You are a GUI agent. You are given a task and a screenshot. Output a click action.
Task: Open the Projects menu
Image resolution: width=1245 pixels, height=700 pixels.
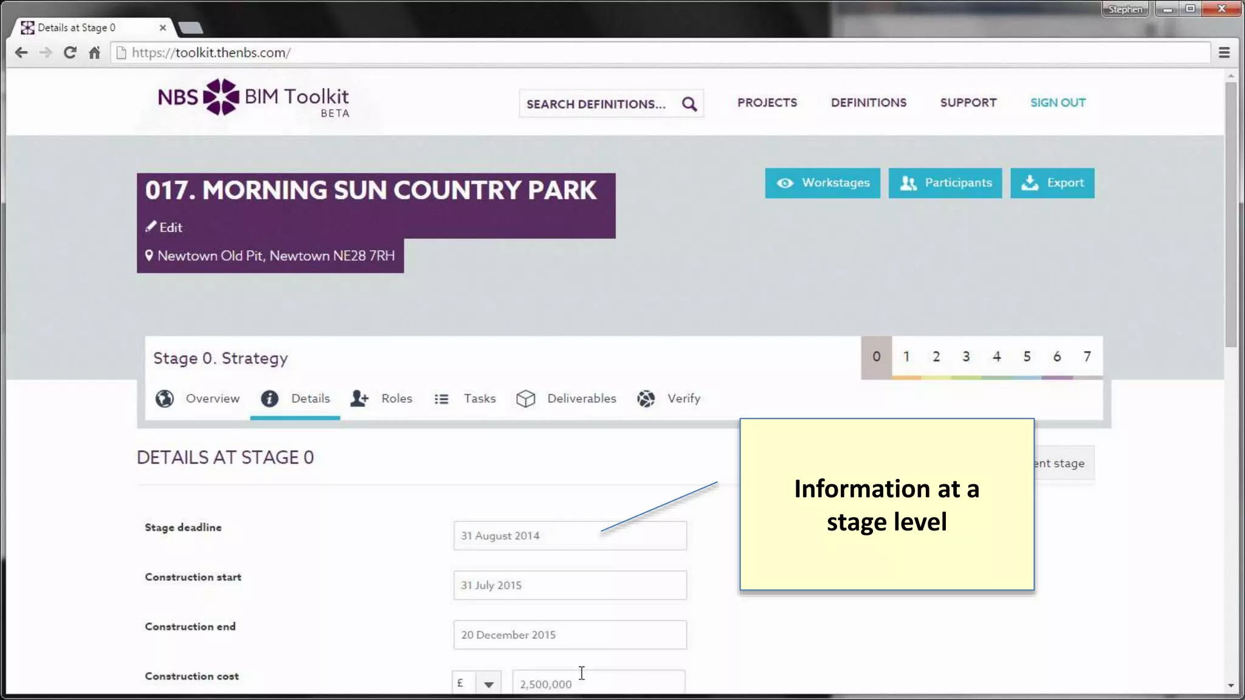point(767,103)
